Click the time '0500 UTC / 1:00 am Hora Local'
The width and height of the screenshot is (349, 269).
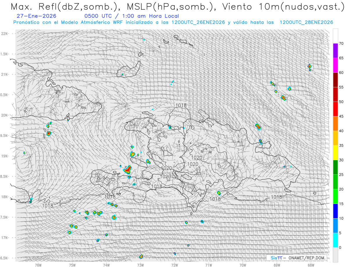point(132,16)
